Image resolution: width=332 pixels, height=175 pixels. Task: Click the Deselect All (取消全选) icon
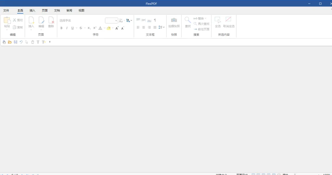pyautogui.click(x=228, y=19)
